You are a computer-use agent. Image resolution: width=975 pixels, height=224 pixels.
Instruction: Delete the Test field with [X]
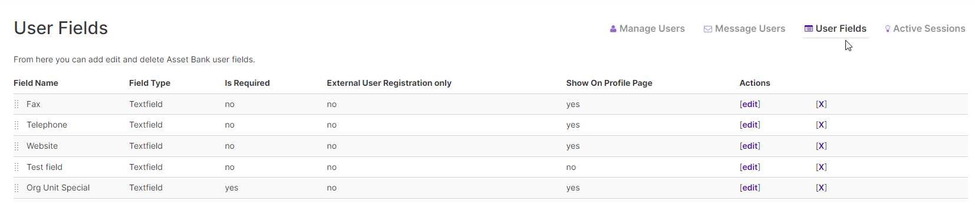pyautogui.click(x=821, y=167)
